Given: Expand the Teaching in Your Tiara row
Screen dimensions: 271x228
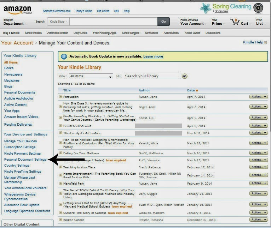Looking at the screenshot, I should tap(60, 167).
